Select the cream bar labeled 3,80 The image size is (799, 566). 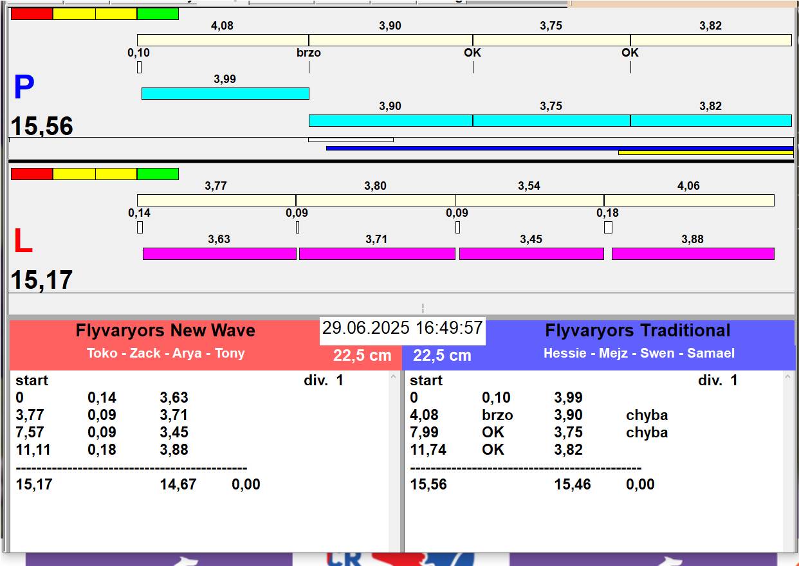coord(376,200)
